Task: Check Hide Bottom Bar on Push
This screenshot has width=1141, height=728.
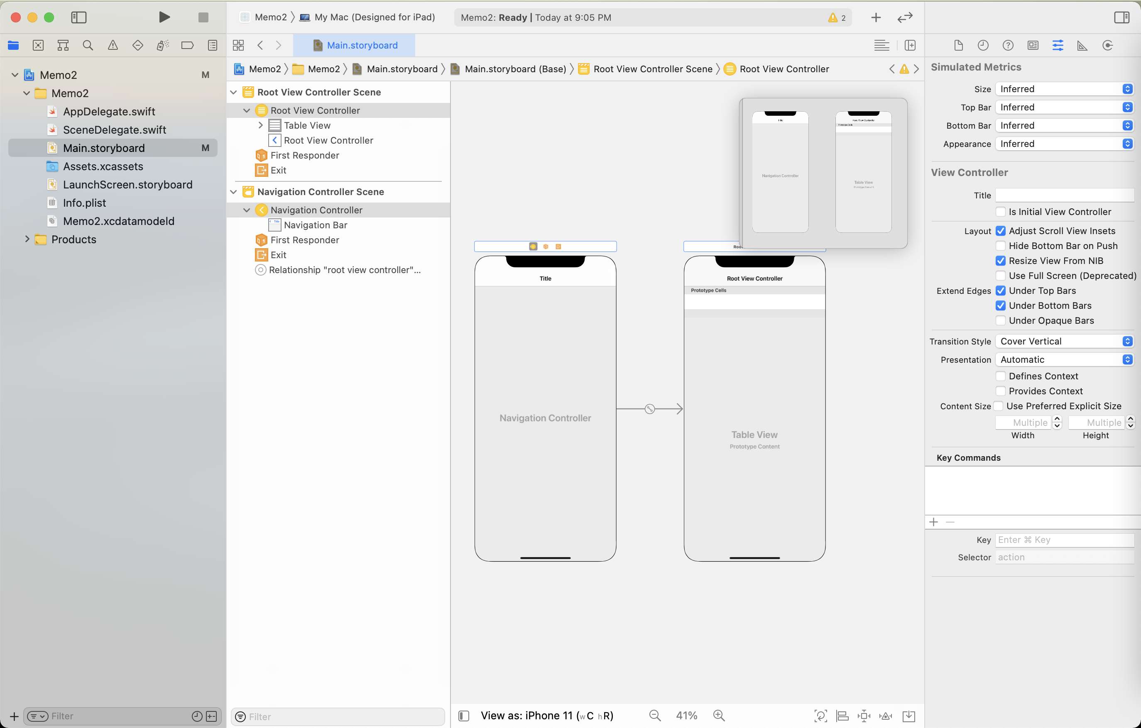Action: (x=1000, y=246)
